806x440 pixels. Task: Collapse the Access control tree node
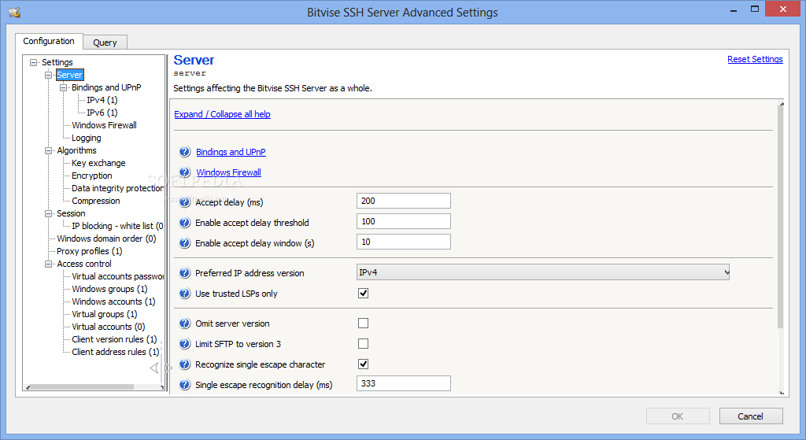[48, 264]
